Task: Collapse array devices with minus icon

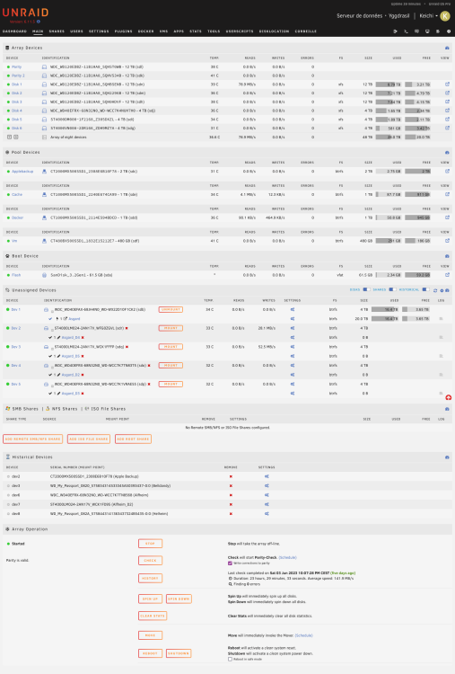Action: pos(16,137)
